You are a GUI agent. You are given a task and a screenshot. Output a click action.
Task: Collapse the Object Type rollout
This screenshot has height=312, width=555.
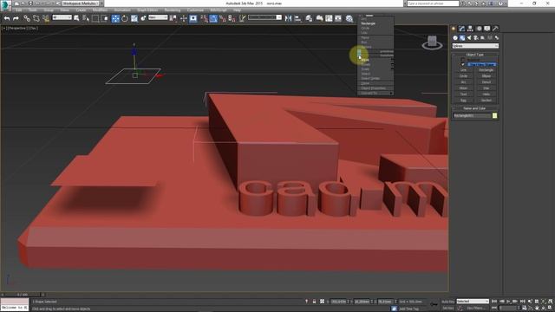474,55
